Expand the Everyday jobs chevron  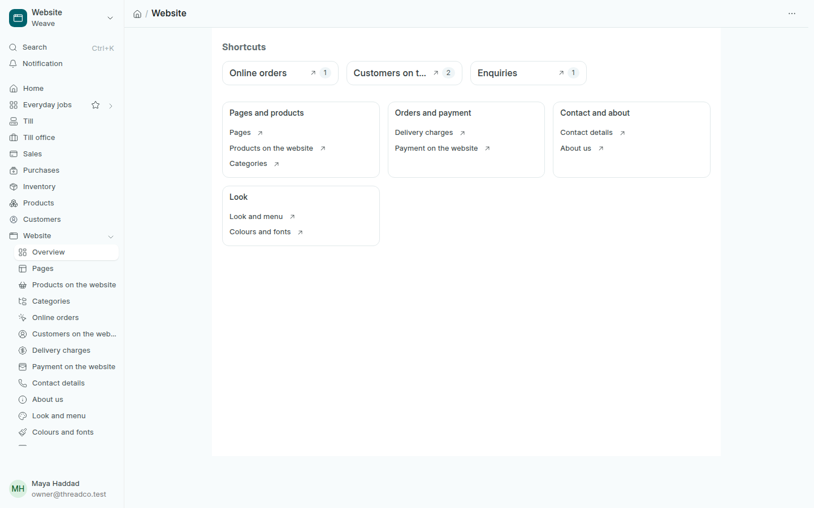(x=111, y=106)
